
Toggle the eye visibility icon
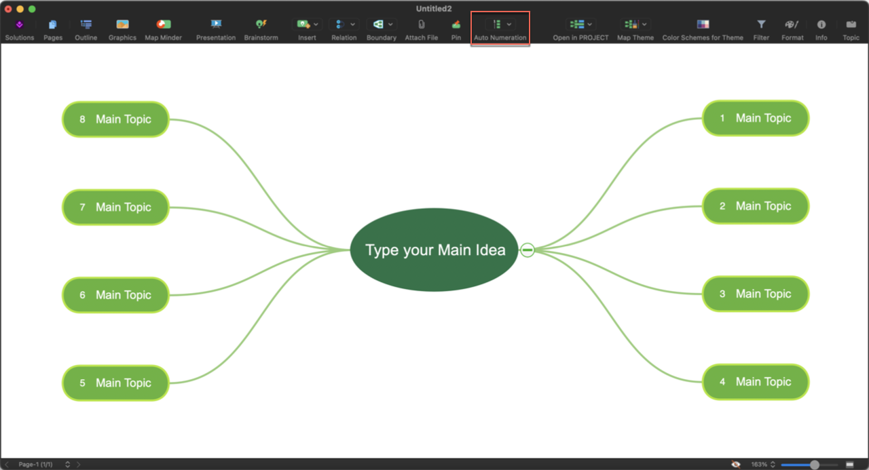pyautogui.click(x=736, y=465)
